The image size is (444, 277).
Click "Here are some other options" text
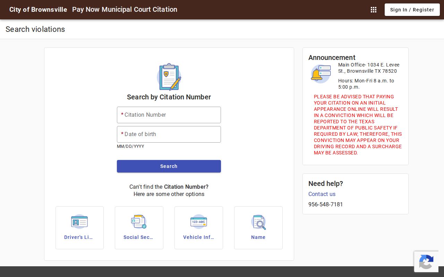(x=169, y=194)
